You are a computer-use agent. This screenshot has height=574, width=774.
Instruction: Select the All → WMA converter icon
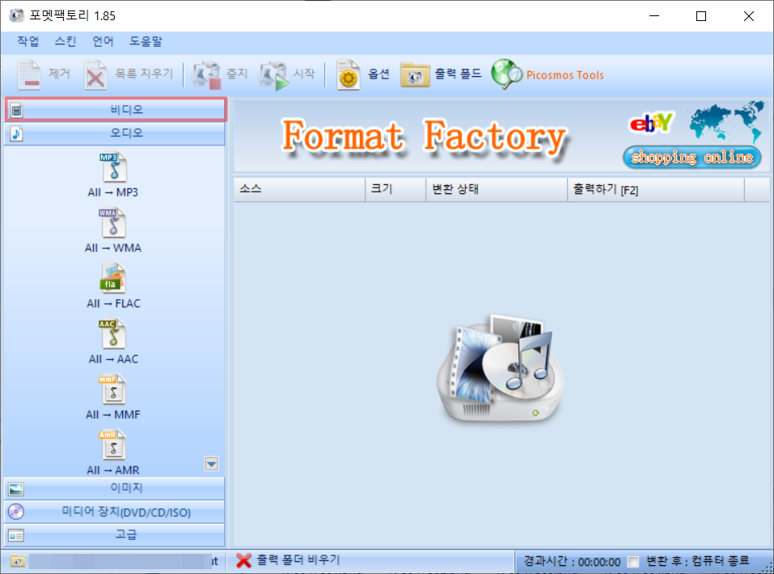pos(113,222)
